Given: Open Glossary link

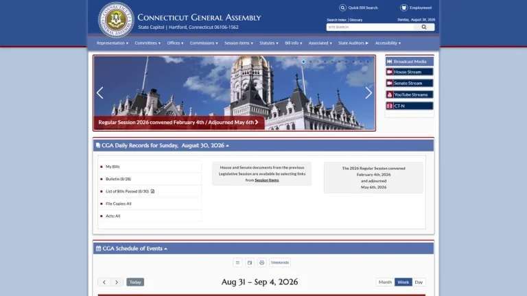Looking at the screenshot, I should 355,20.
